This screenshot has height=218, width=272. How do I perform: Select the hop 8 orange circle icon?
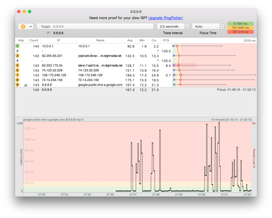17,80
